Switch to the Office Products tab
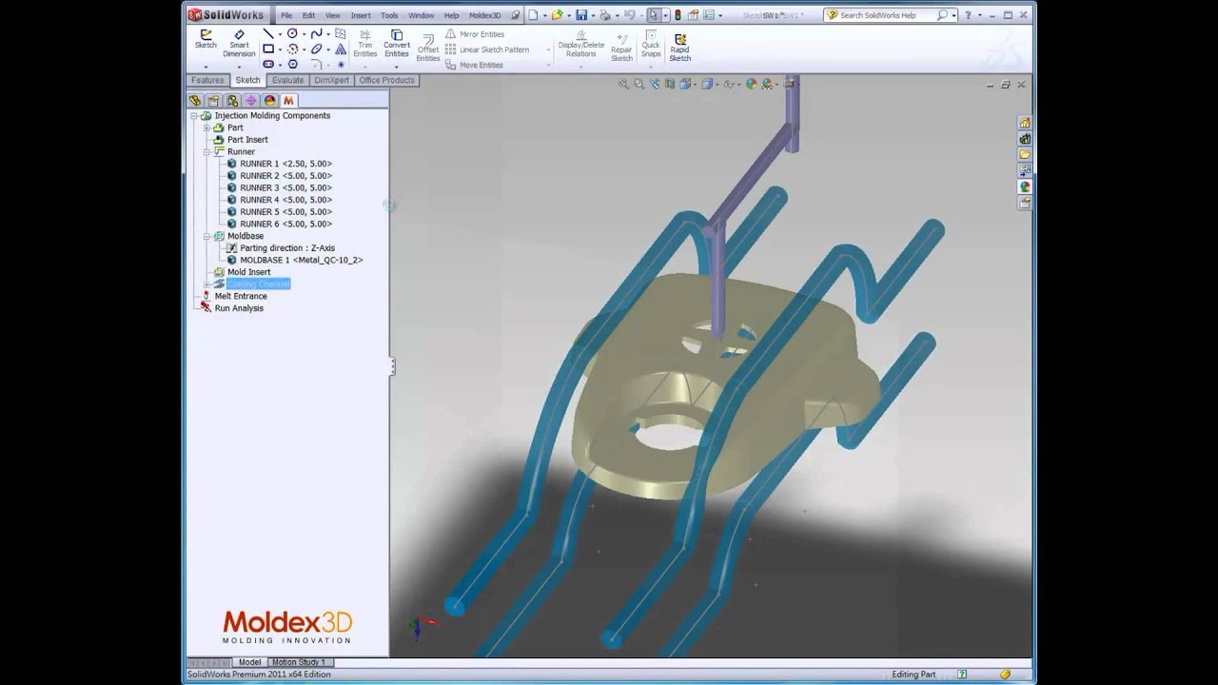Screen dimensions: 1218x685 pyautogui.click(x=386, y=80)
